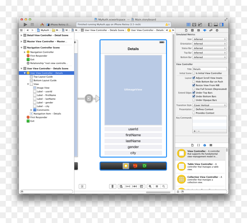Run the project with the Play button
This screenshot has height=223, width=247.
point(25,25)
